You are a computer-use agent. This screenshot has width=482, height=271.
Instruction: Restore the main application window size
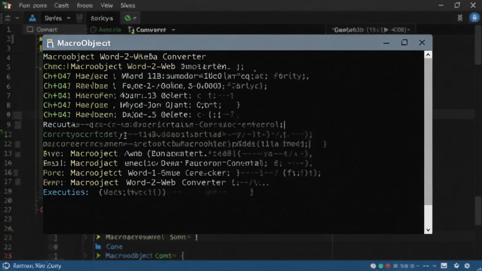tap(458, 5)
